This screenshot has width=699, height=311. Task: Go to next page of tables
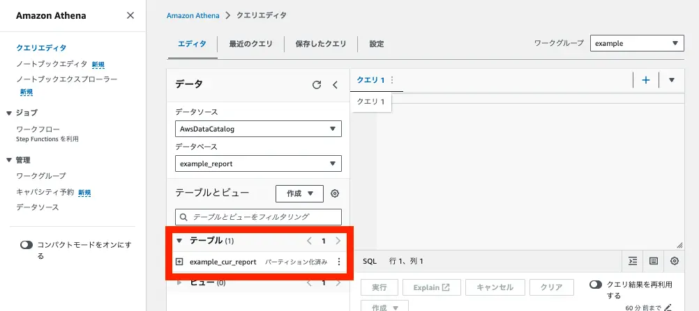click(338, 241)
